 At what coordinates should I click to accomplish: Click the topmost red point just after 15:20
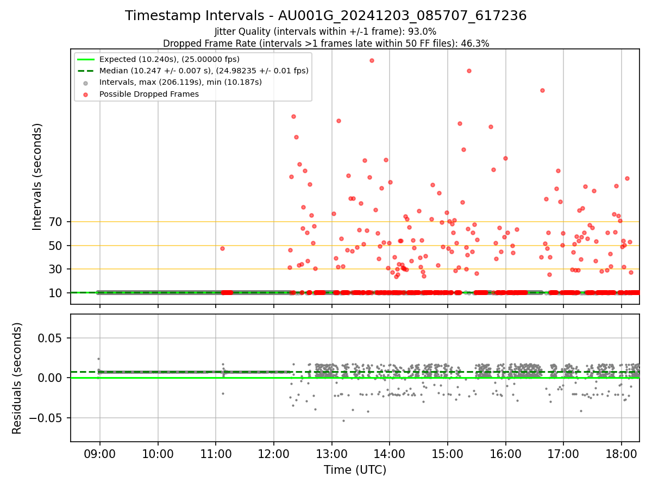point(469,71)
